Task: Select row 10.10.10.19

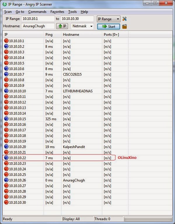Action: (87, 141)
